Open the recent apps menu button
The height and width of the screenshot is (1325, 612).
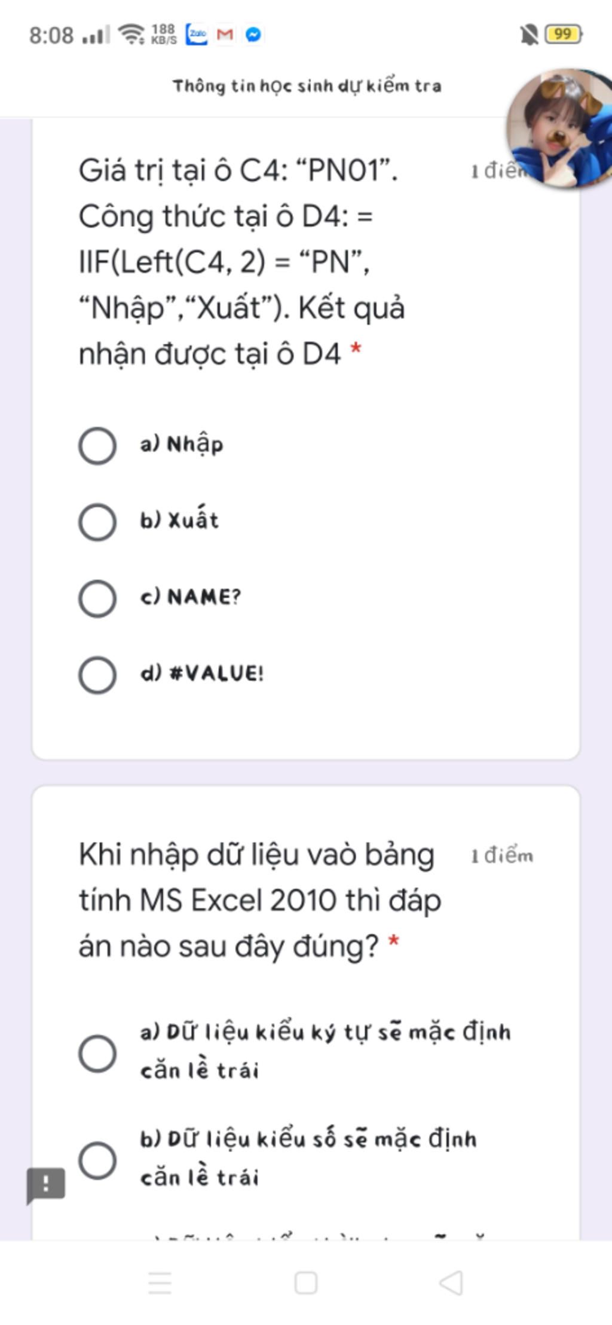click(160, 1282)
